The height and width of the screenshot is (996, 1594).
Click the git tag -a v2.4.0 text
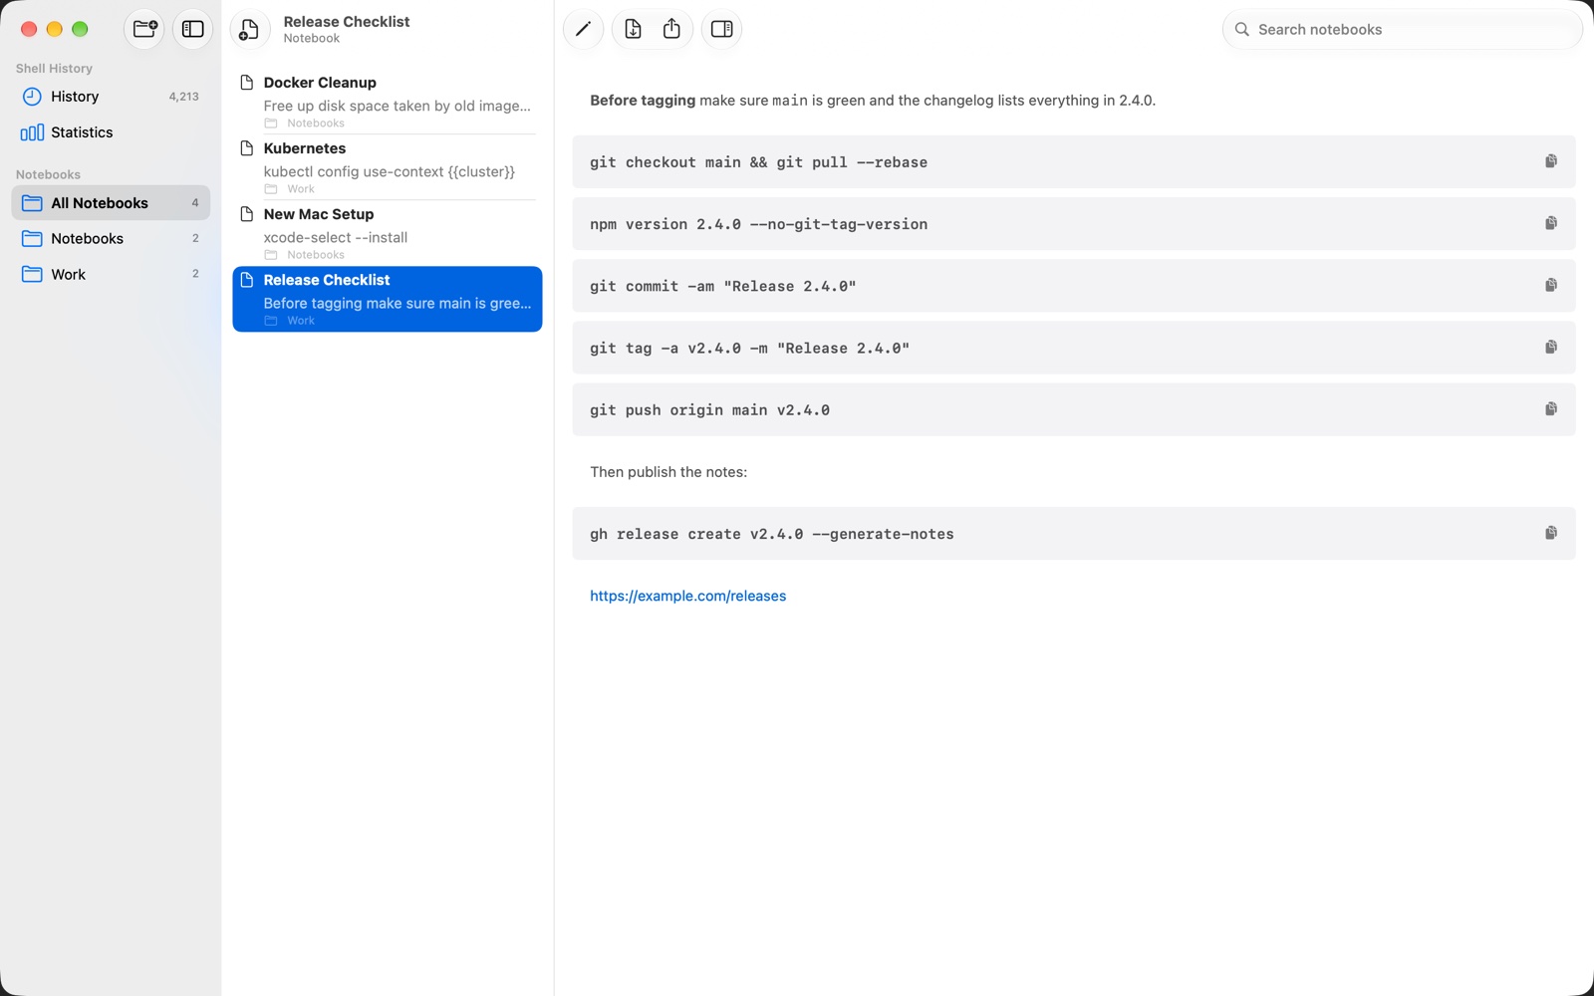749,349
